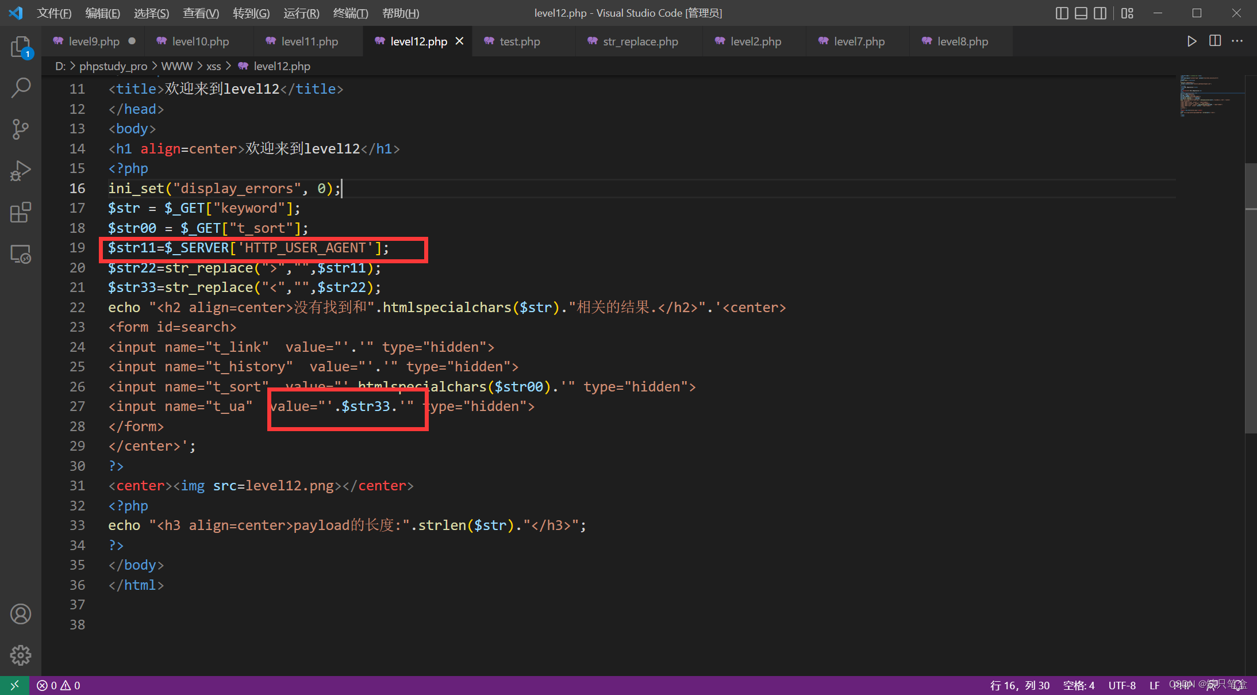The height and width of the screenshot is (695, 1257).
Task: Click the remote window status icon
Action: (15, 685)
